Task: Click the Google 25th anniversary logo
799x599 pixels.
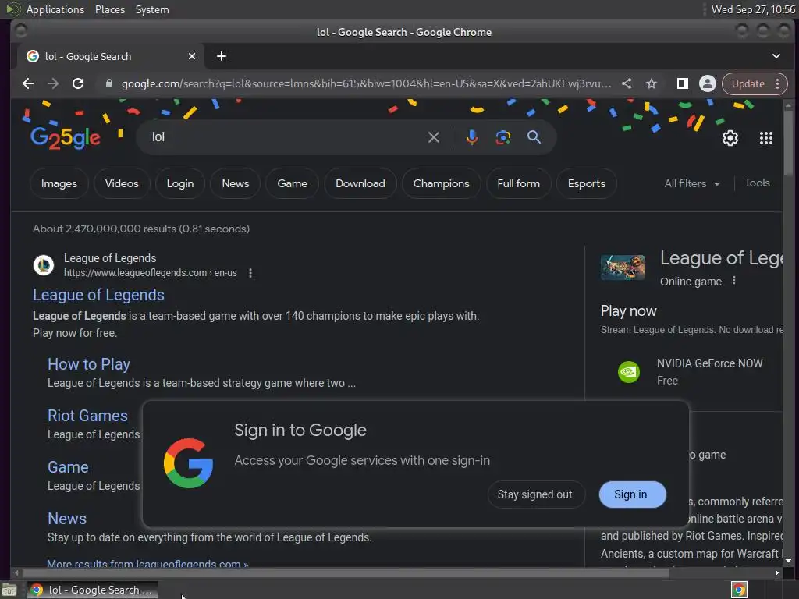Action: click(x=66, y=137)
